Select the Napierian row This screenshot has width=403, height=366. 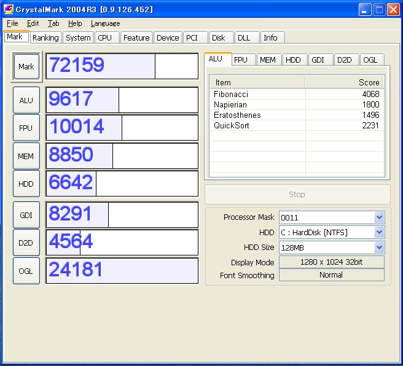pyautogui.click(x=297, y=105)
